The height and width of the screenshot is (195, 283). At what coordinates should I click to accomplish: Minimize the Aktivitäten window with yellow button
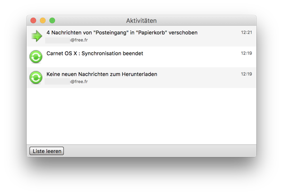43,20
